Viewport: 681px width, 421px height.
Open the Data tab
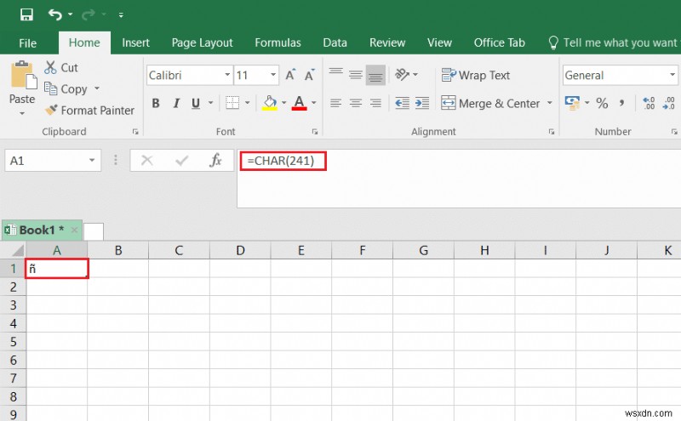[x=335, y=43]
